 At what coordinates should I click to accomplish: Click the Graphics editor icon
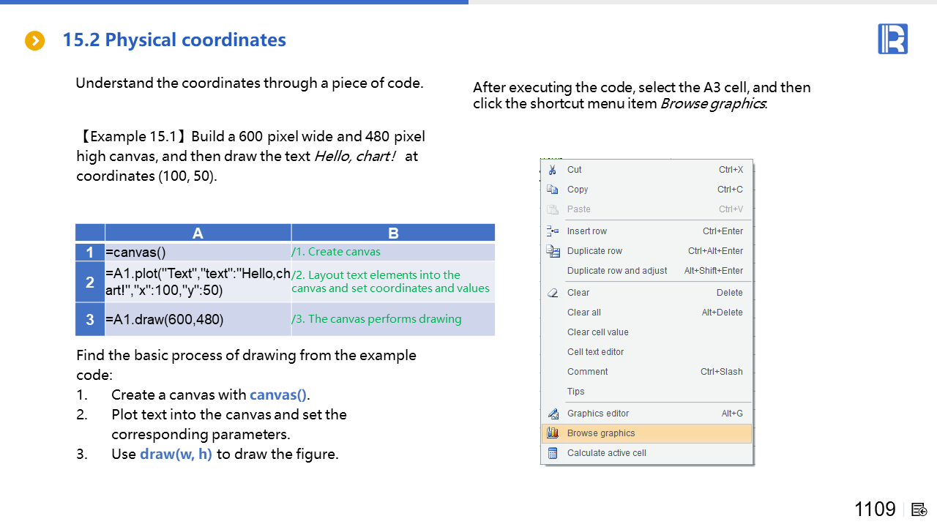553,414
